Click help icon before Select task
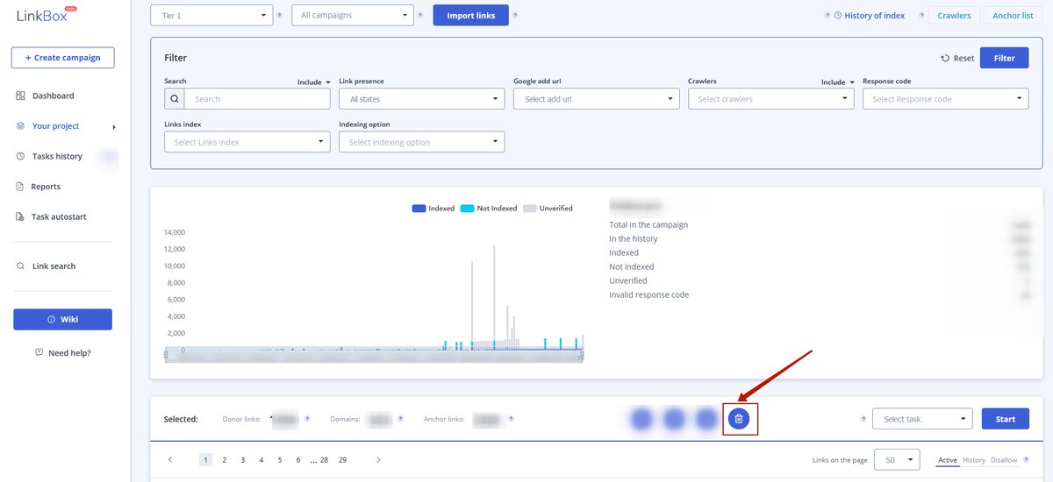 (864, 419)
